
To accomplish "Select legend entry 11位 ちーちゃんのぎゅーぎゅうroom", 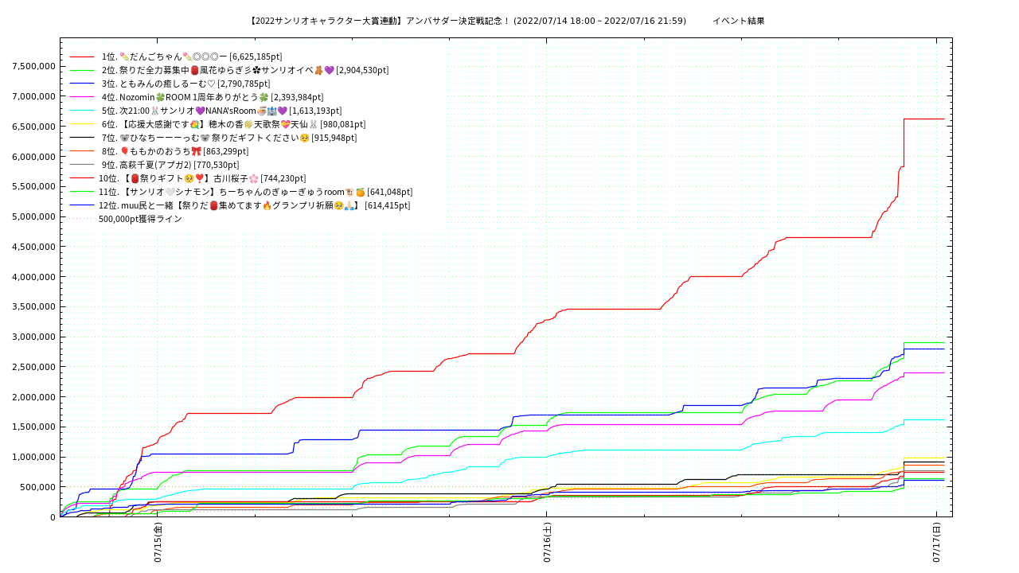I will click(256, 192).
